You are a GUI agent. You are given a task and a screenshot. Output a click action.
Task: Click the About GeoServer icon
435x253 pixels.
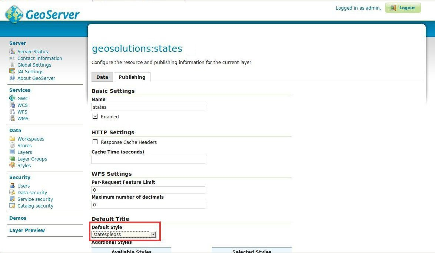point(12,78)
